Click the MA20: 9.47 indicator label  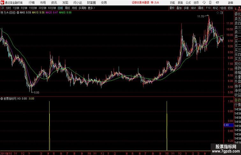click(52, 13)
